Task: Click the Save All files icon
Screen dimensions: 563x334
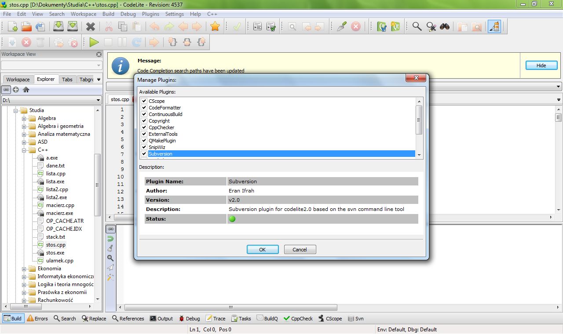Action: (73, 26)
